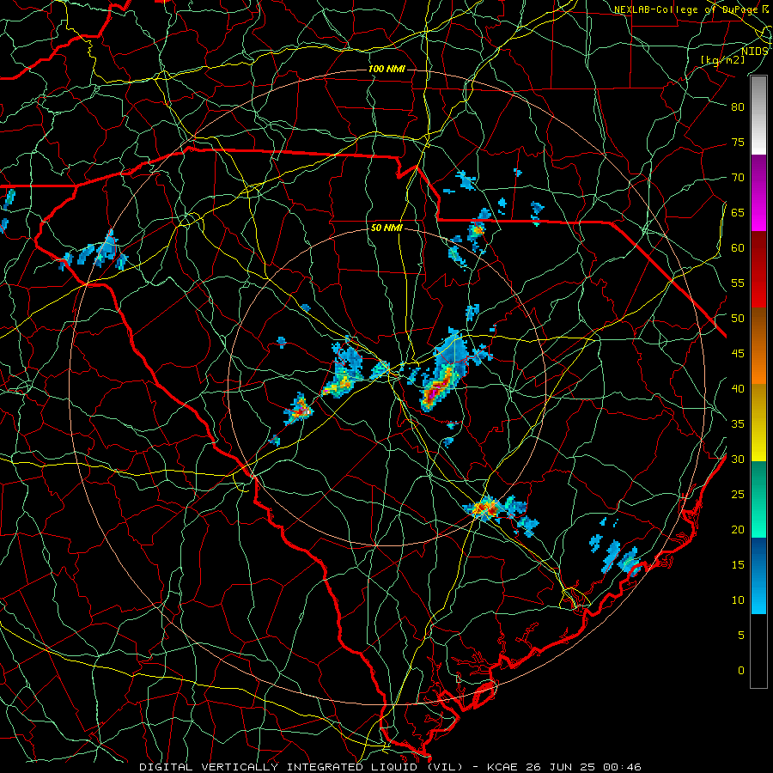Click the 40 value on the color scale
Screen dimensions: 773x773
click(x=738, y=388)
